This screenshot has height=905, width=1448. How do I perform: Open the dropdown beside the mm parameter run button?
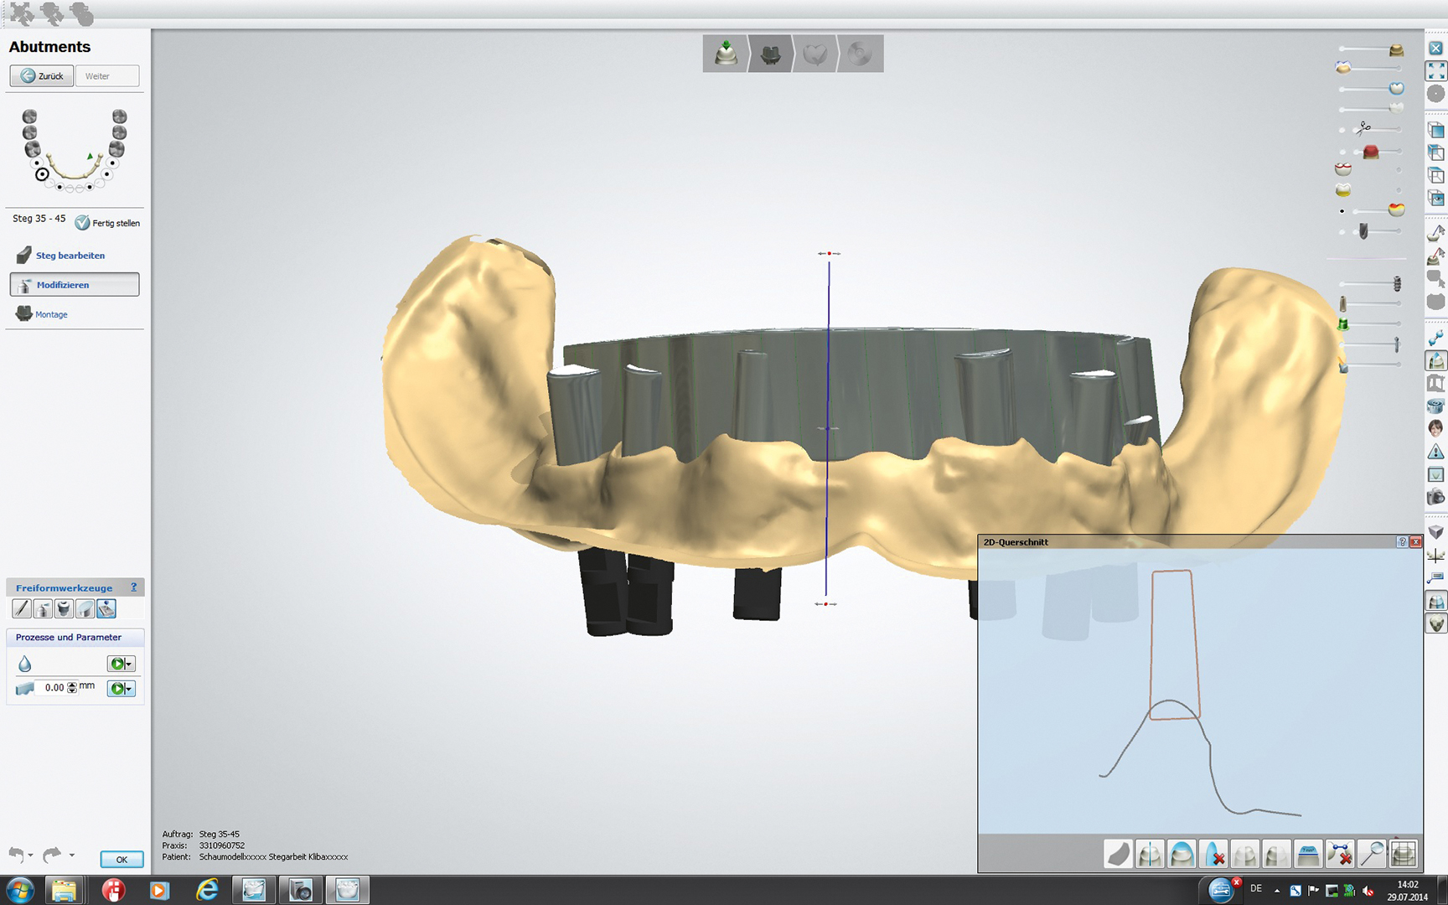point(129,689)
